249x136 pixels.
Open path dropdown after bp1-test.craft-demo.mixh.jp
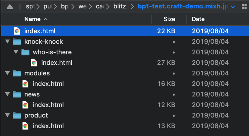pos(233,7)
